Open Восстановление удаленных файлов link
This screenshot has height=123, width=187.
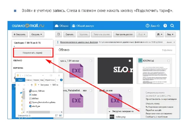pos(79,42)
